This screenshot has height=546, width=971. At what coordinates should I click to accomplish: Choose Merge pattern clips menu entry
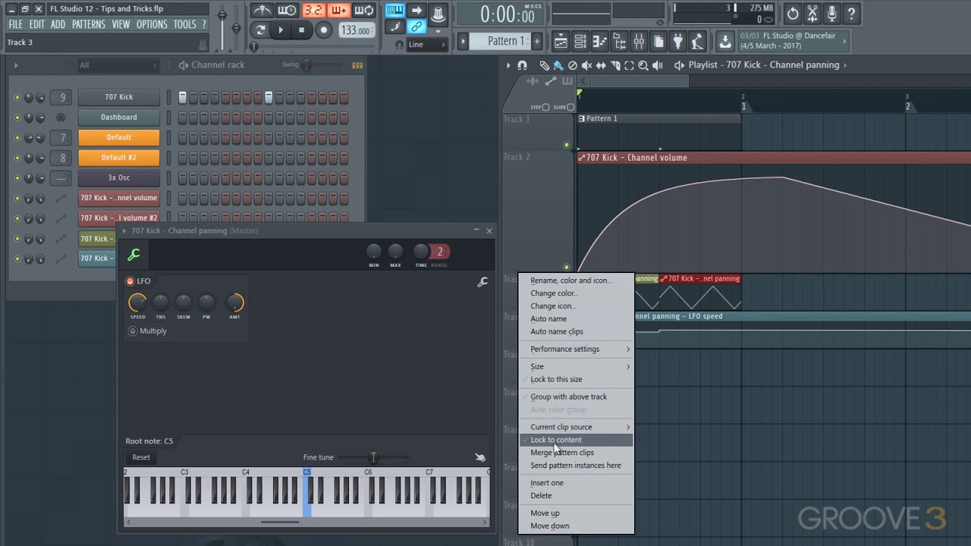pyautogui.click(x=577, y=453)
